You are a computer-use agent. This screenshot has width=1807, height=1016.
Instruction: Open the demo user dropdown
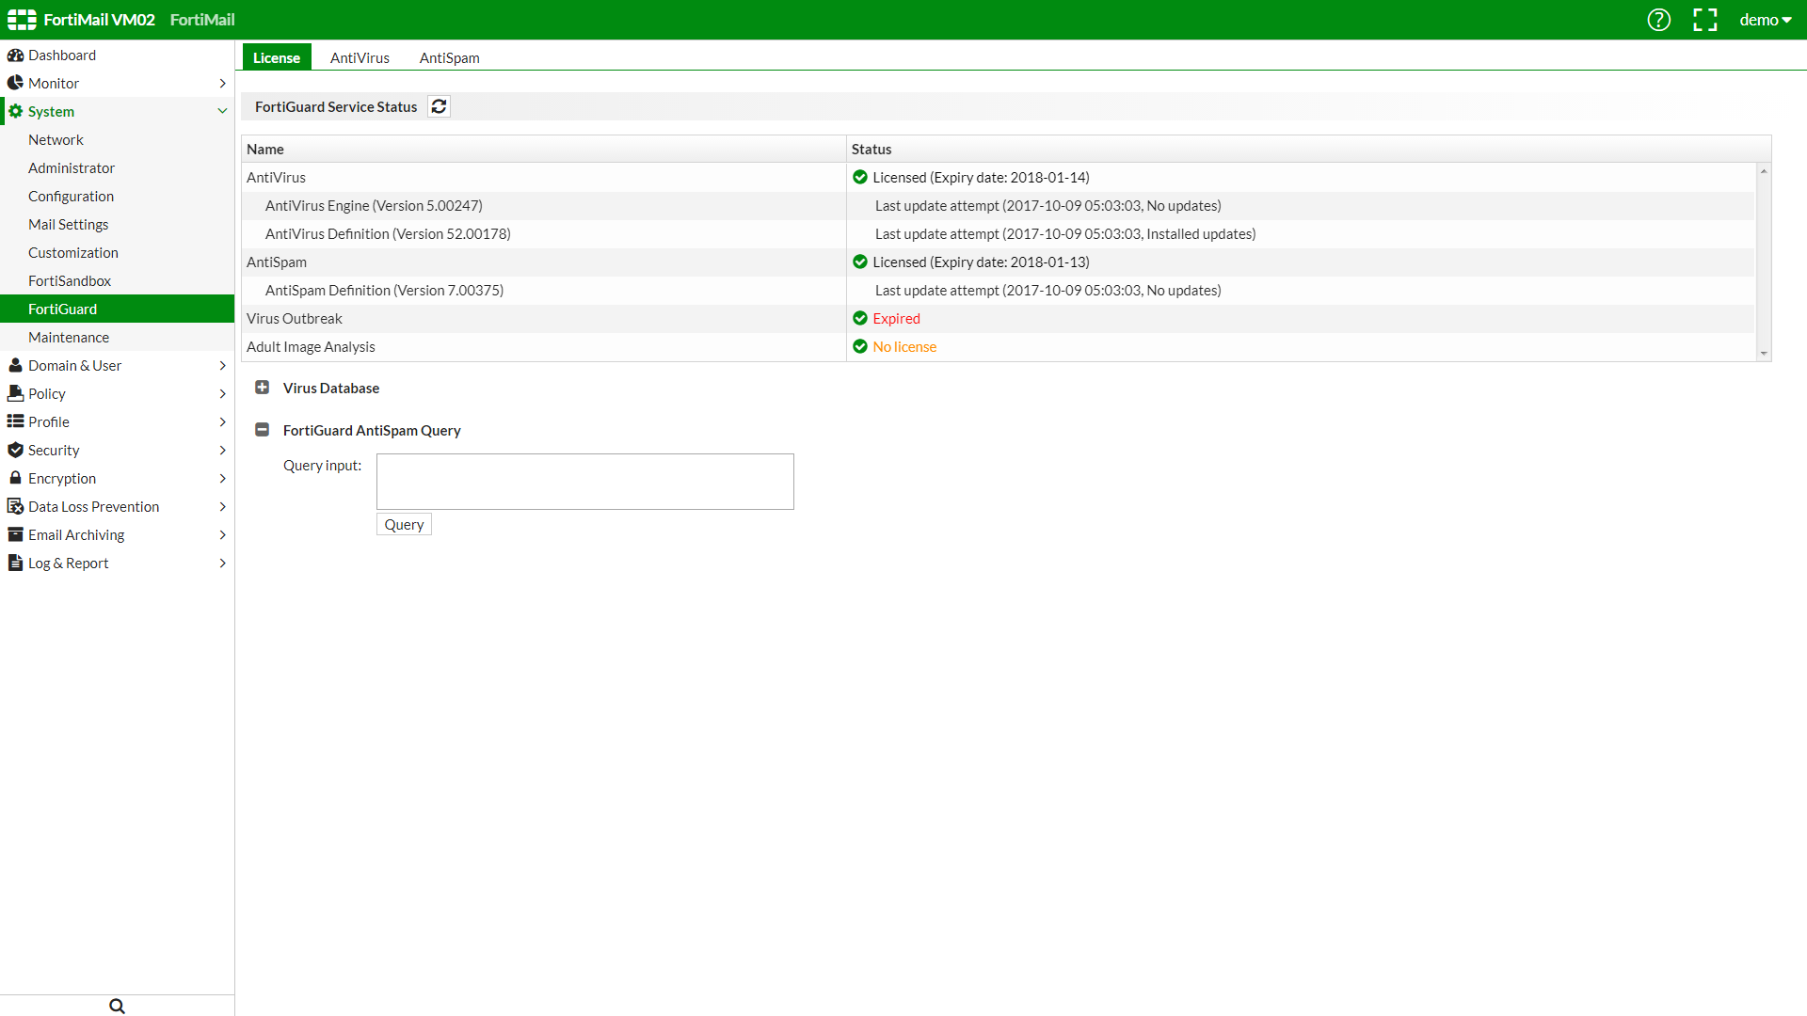click(x=1765, y=20)
